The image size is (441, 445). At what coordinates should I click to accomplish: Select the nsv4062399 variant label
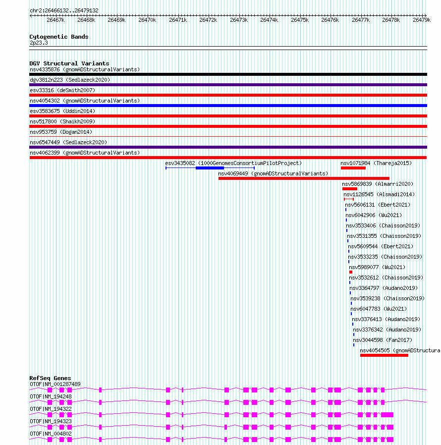[x=85, y=153]
